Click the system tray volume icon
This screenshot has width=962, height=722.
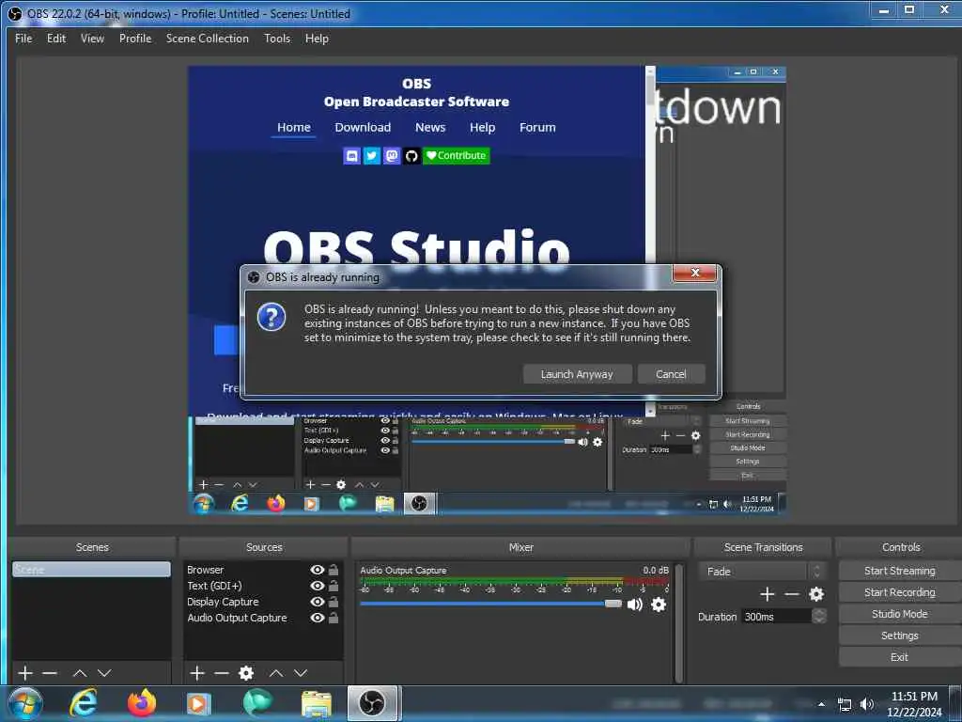(x=866, y=704)
